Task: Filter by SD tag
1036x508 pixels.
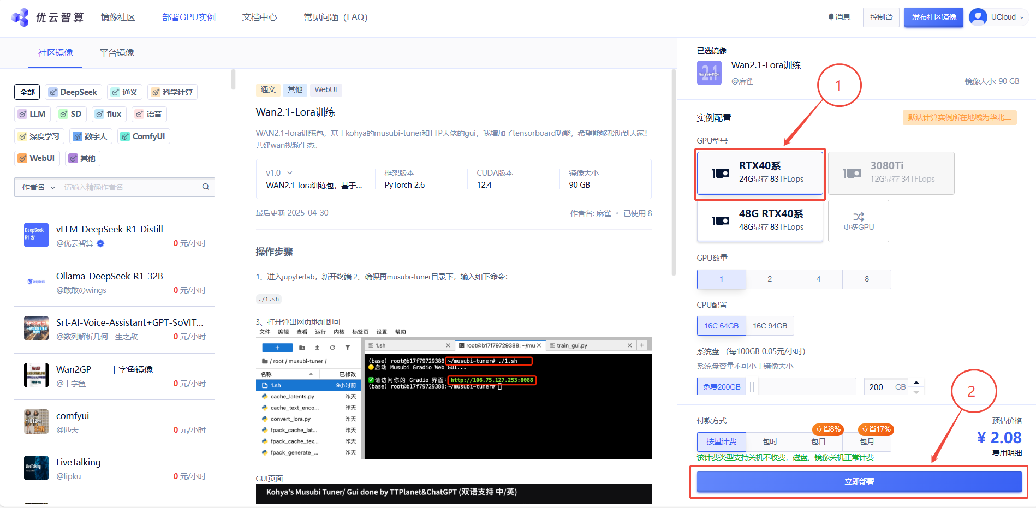Action: pyautogui.click(x=70, y=114)
